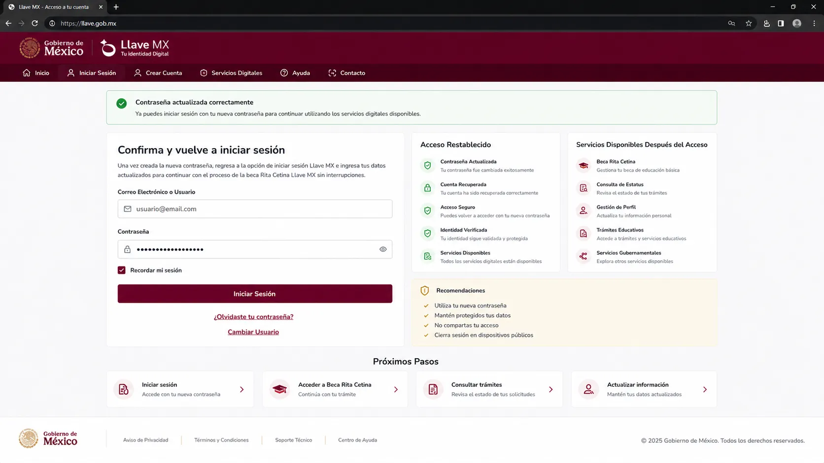
Task: Click the zoom icon in the address bar
Action: pyautogui.click(x=731, y=23)
